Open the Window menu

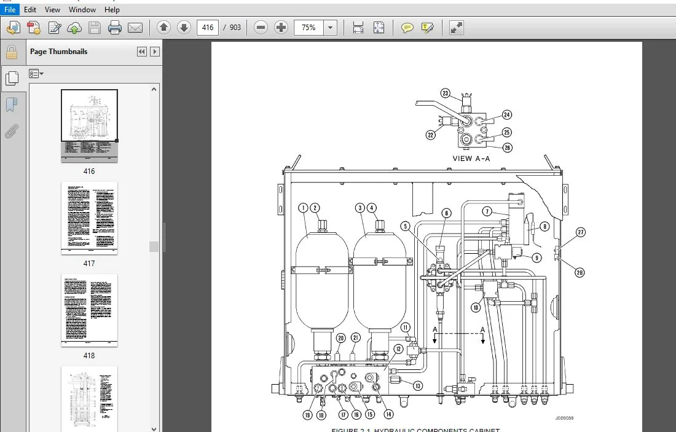point(82,9)
